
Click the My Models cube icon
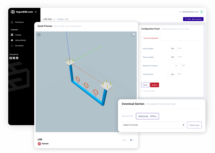(12, 46)
